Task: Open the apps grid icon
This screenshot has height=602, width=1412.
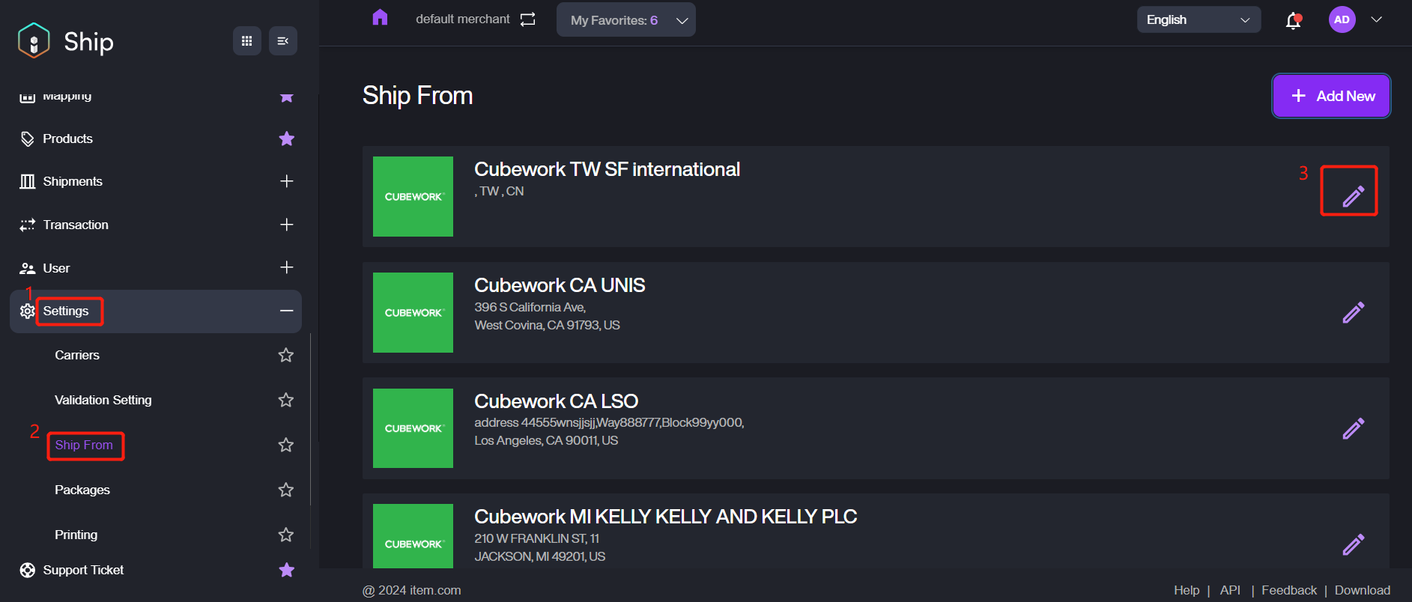Action: click(246, 41)
